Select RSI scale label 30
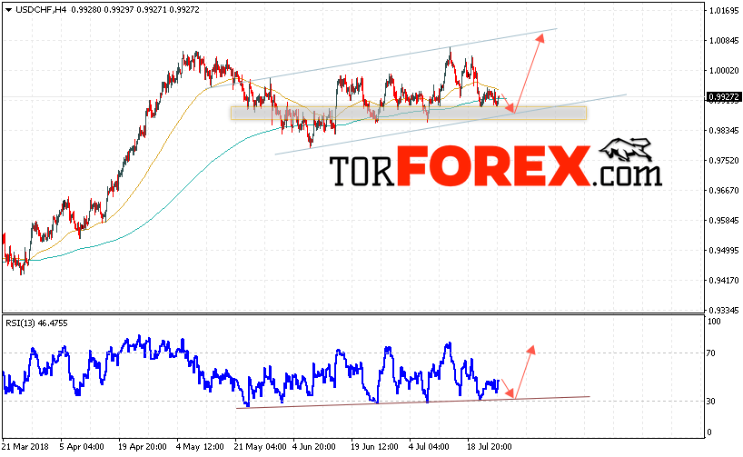 711,402
